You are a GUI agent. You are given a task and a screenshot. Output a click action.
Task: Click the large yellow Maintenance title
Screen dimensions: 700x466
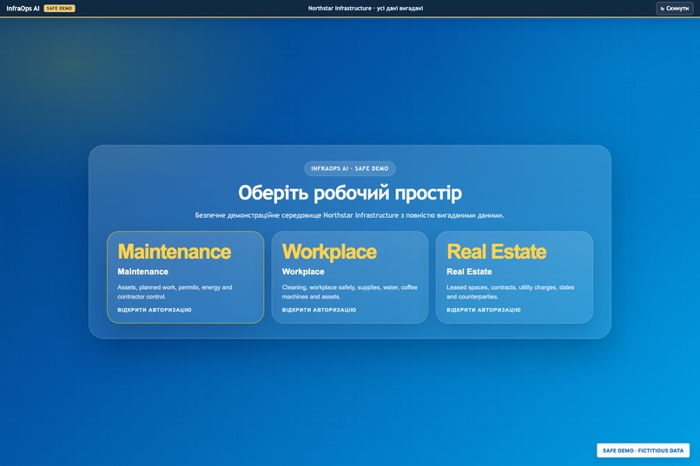pyautogui.click(x=175, y=252)
